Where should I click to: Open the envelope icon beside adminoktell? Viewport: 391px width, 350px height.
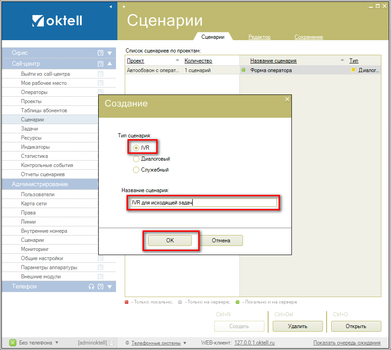point(111,343)
